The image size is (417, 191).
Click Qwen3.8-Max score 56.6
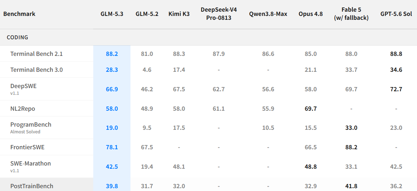coord(268,89)
